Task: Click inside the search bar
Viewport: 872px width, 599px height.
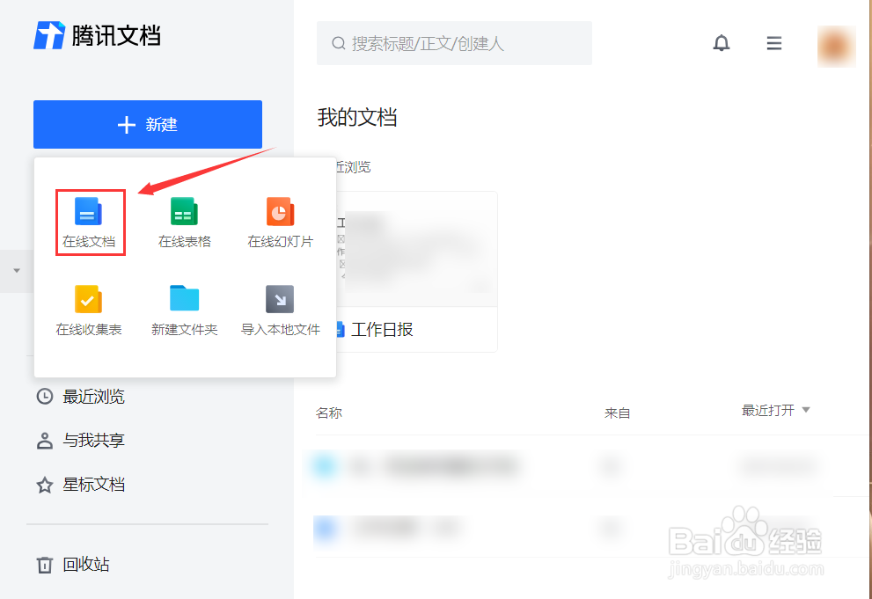Action: (454, 43)
